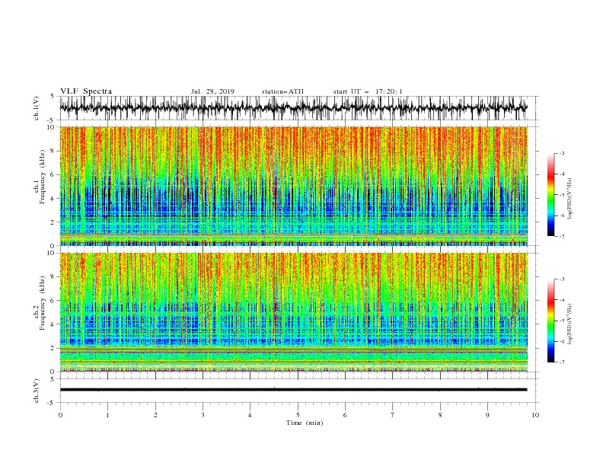Click the station=ATH label
Viewport: 603px width, 466px height.
pyautogui.click(x=282, y=91)
